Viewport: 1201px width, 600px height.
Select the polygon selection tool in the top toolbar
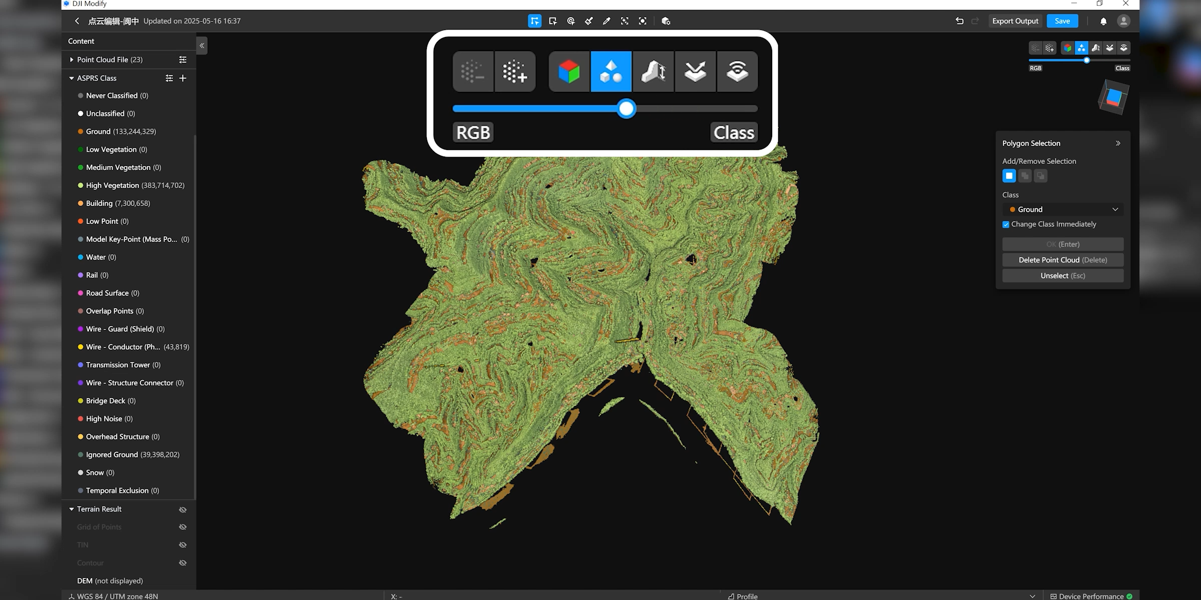534,21
